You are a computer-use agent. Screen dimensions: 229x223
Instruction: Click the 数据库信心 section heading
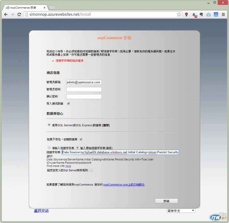(x=55, y=114)
